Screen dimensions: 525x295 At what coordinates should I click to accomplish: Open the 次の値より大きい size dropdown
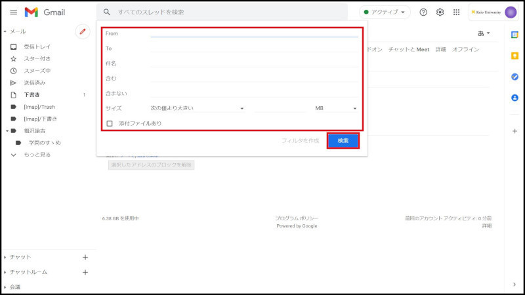click(x=197, y=108)
